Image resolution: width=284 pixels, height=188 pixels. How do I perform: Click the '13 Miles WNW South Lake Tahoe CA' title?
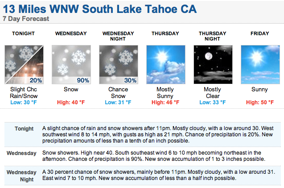(x=100, y=9)
